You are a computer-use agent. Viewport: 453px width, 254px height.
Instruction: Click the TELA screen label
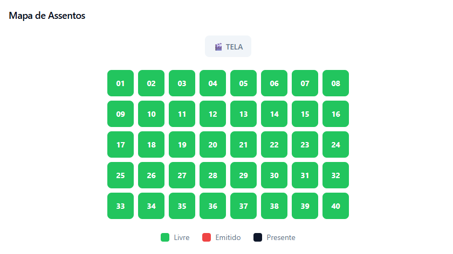(234, 47)
